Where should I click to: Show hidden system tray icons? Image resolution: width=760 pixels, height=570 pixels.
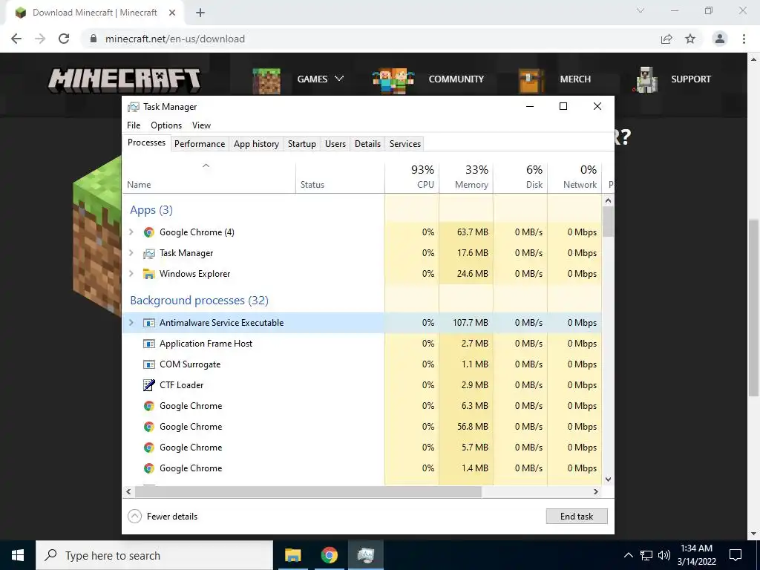pyautogui.click(x=628, y=555)
